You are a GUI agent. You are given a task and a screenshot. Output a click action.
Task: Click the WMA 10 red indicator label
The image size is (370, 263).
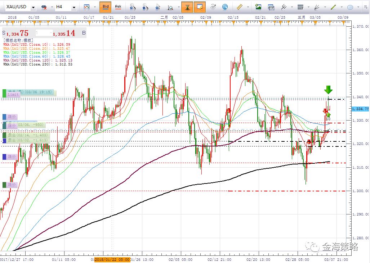36,44
